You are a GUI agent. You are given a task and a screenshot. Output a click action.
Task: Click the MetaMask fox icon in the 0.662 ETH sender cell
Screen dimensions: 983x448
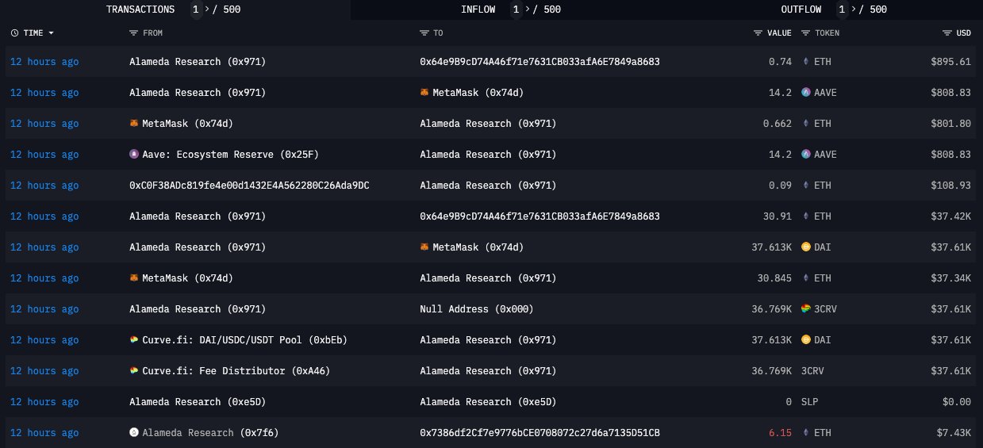[134, 124]
